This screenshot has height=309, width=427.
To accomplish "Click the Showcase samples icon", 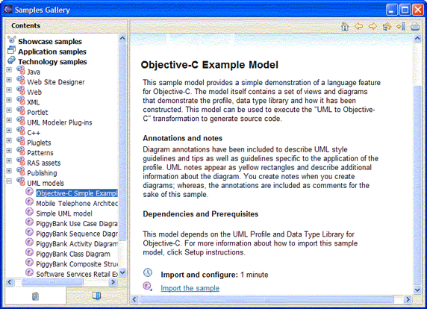I will point(11,40).
